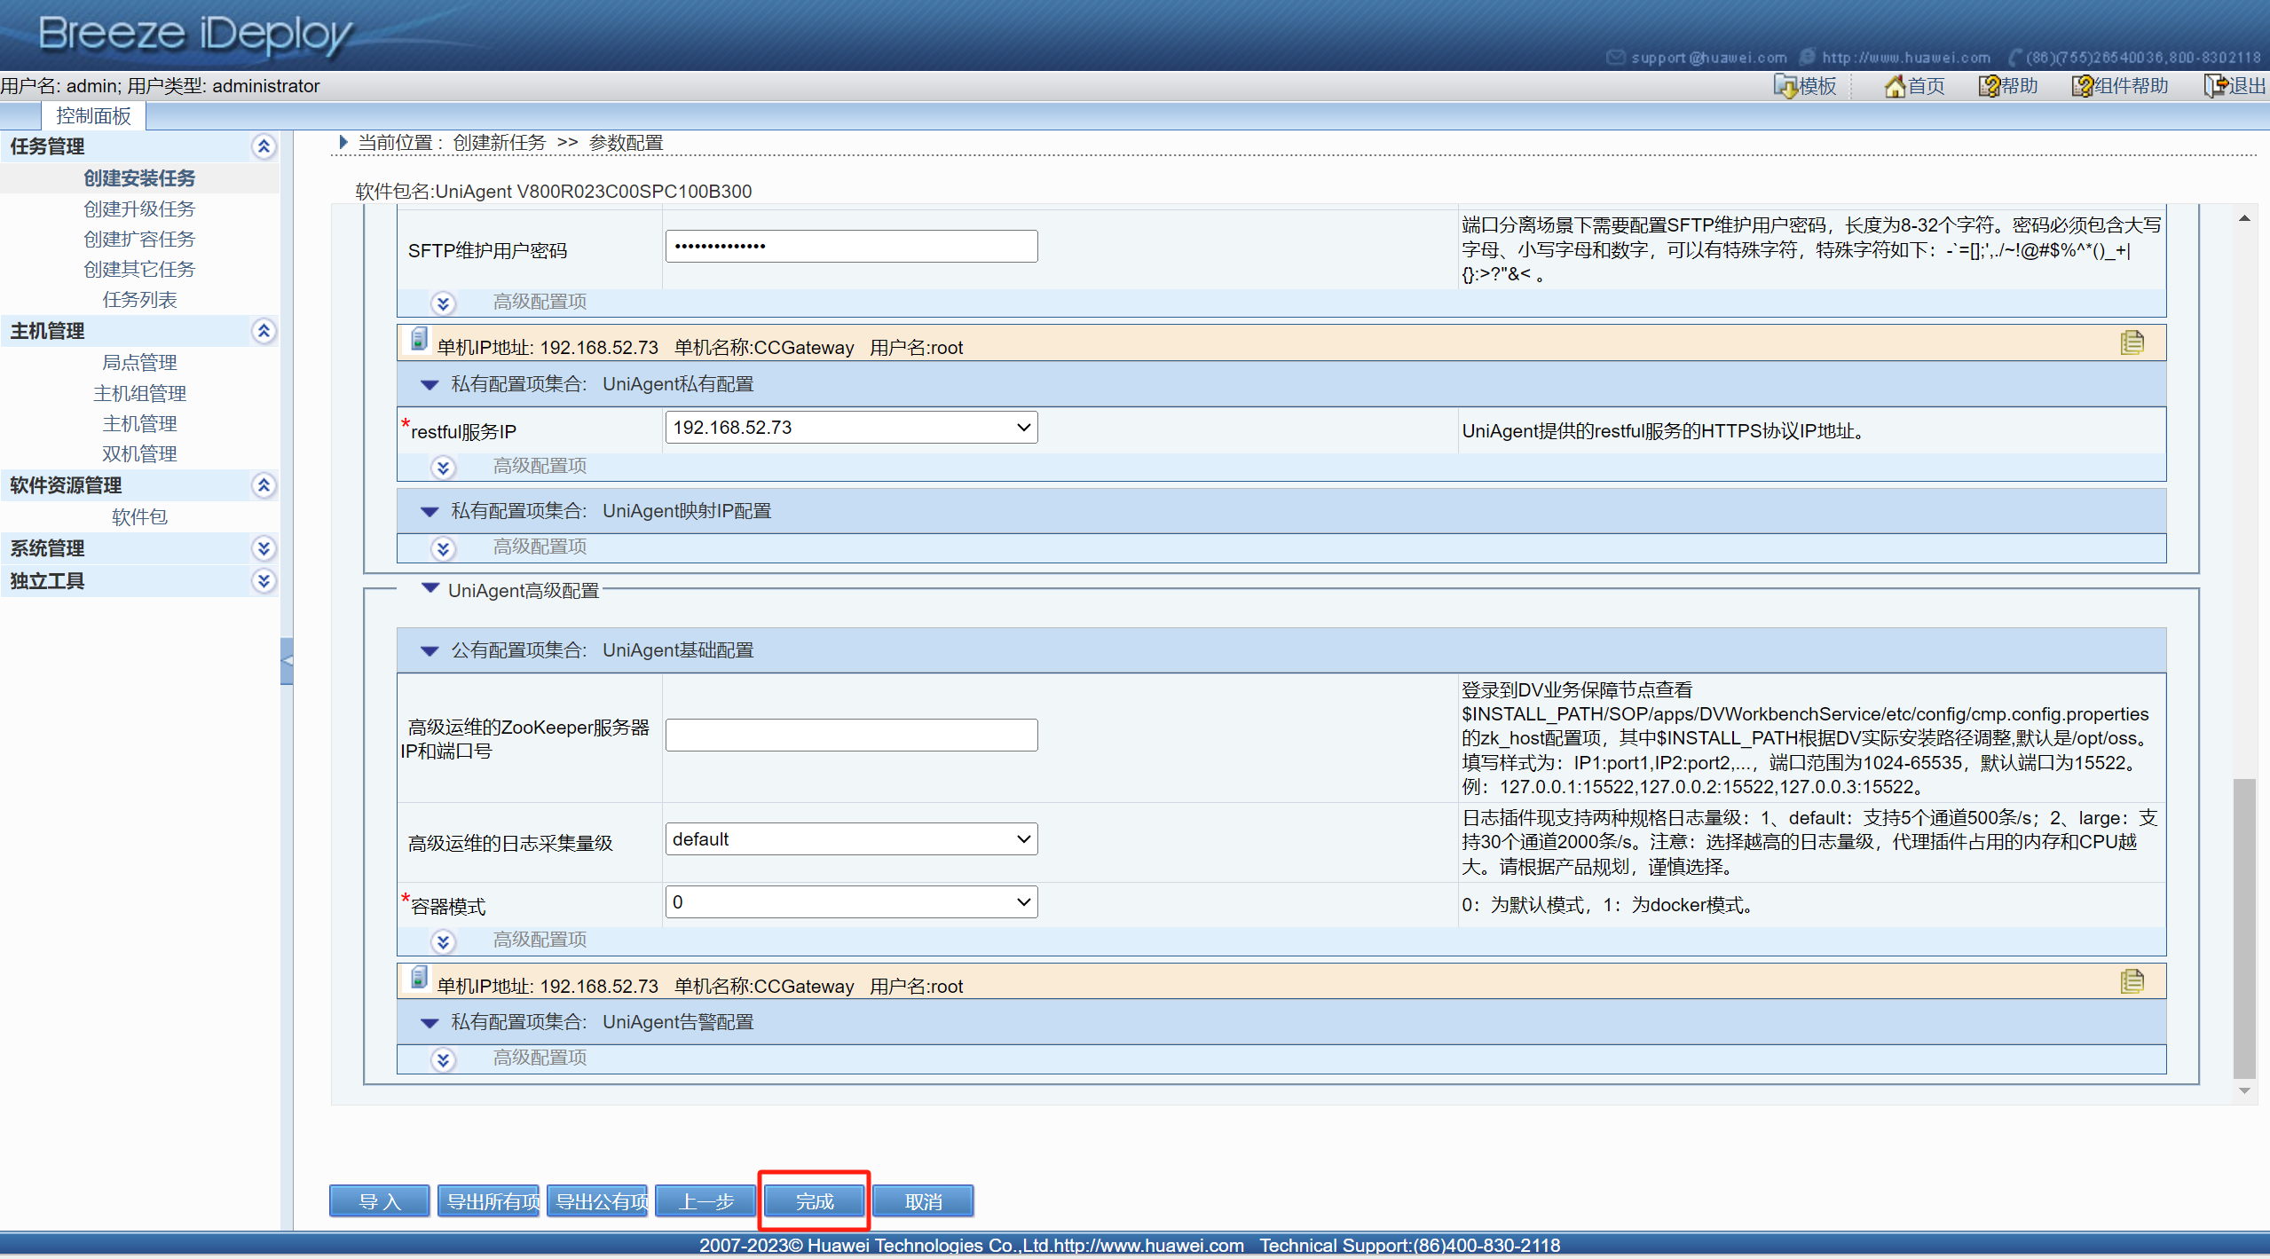2270x1259 pixels.
Task: Expand 高级配置项 under restful服务IP
Action: pos(443,468)
